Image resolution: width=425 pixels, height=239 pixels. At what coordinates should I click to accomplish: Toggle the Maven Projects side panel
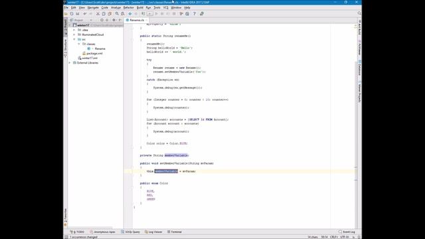(359, 92)
